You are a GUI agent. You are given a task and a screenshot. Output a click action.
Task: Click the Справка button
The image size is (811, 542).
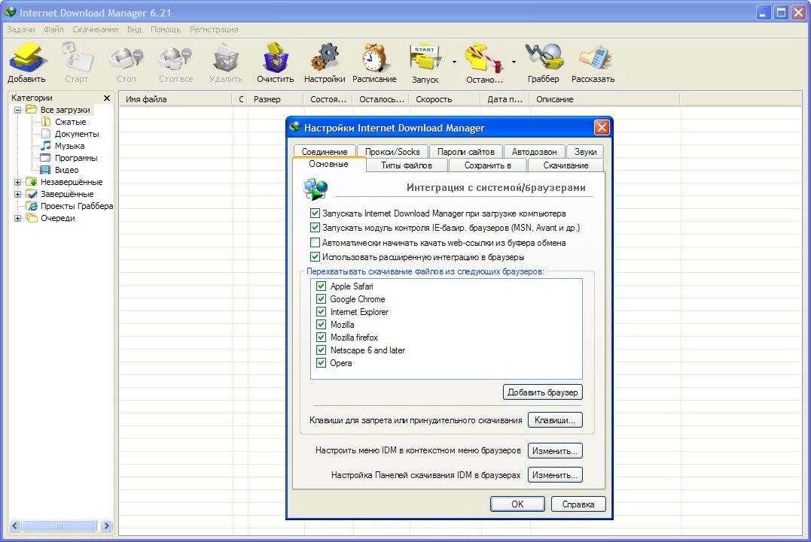[x=578, y=504]
